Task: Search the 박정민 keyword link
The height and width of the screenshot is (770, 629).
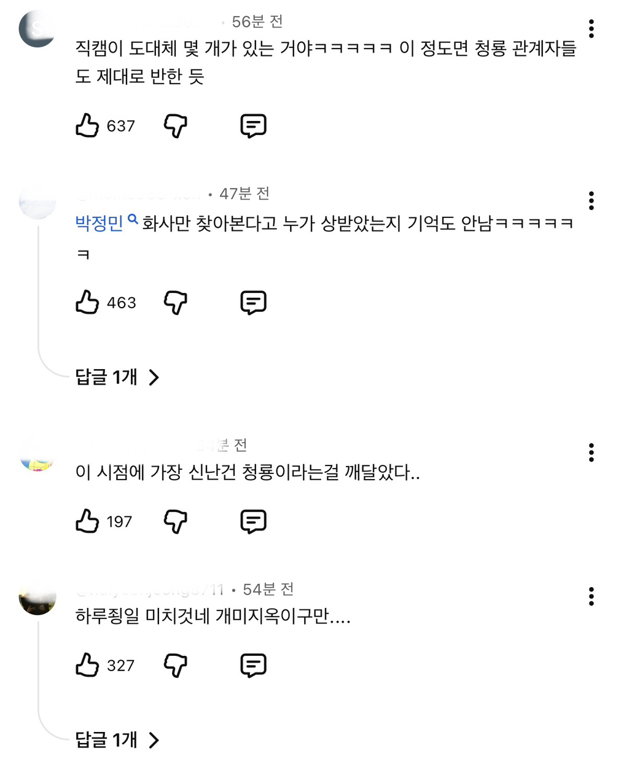Action: coord(106,222)
